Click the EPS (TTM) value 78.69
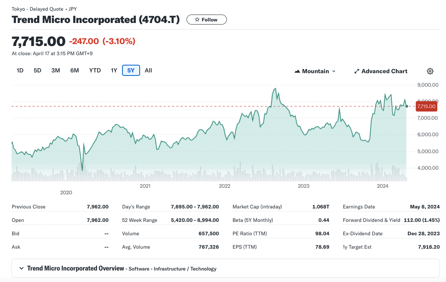This screenshot has width=446, height=282. coord(322,247)
